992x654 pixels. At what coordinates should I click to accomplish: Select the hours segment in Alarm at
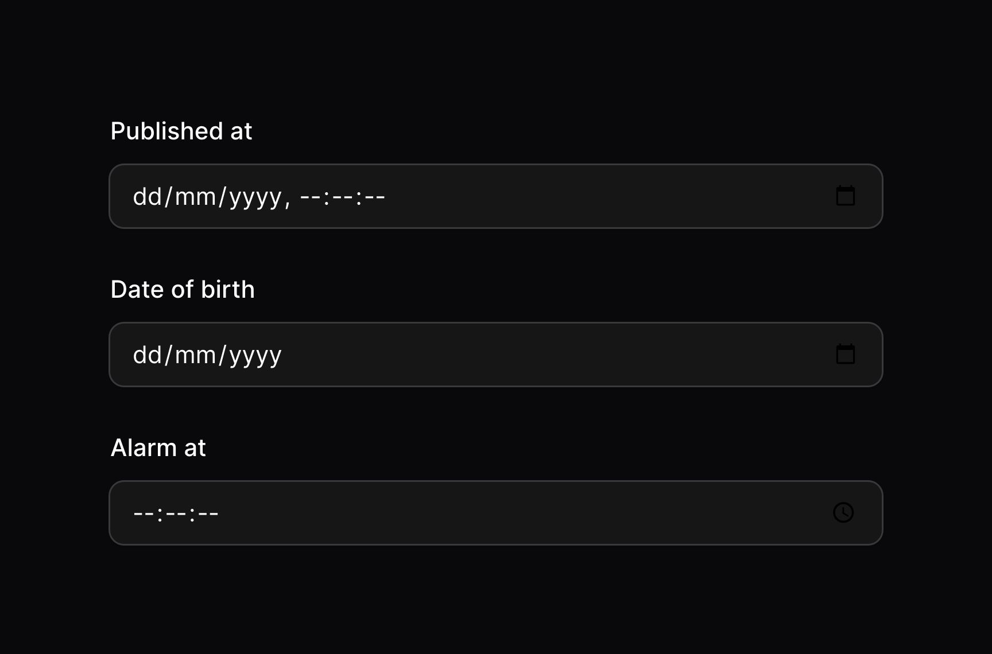[x=144, y=513]
